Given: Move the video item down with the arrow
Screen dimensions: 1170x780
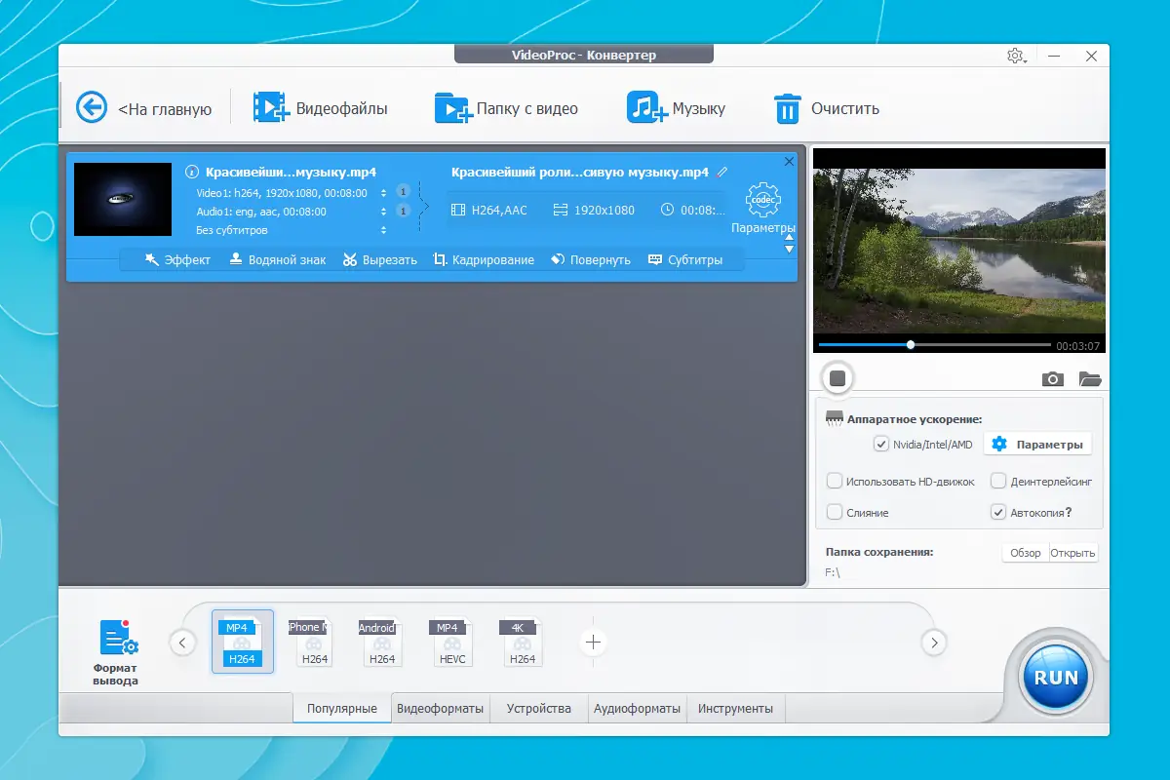Looking at the screenshot, I should [x=789, y=250].
